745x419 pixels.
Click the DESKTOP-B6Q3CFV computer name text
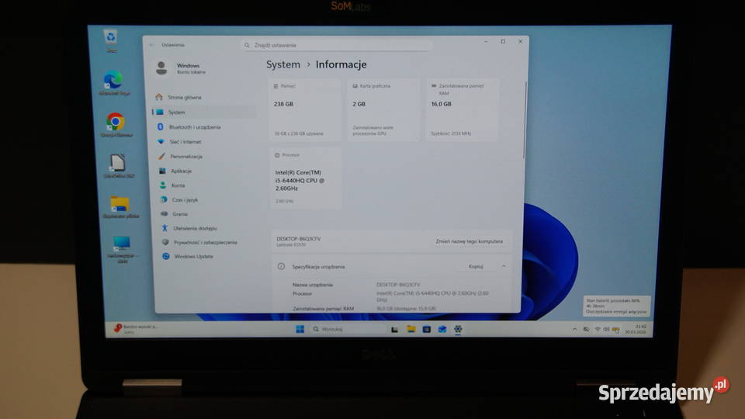pos(298,239)
